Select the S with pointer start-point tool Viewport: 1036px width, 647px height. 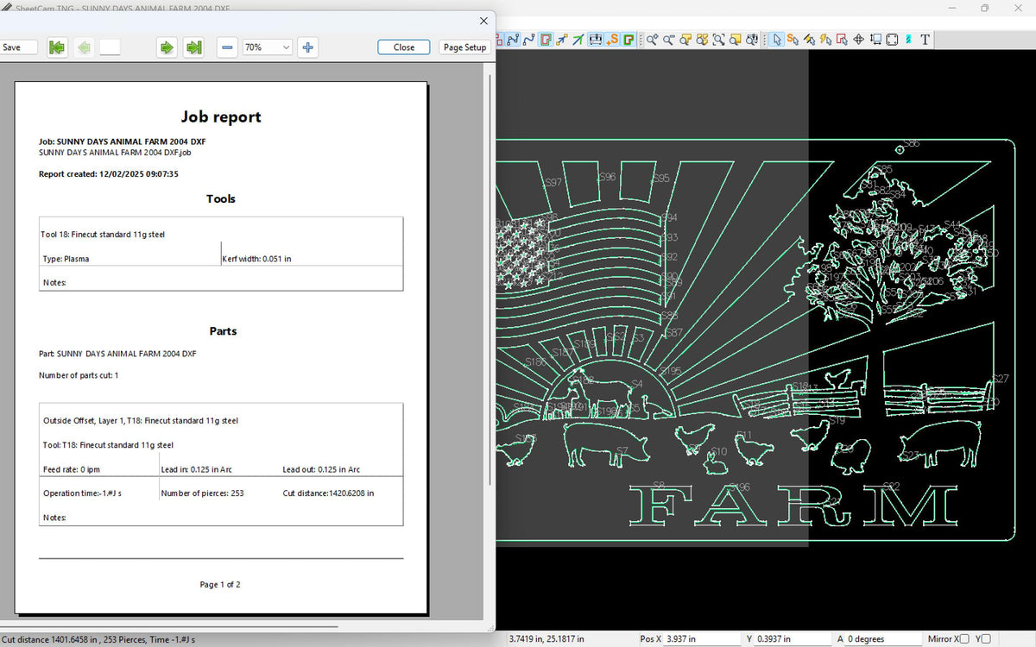click(x=793, y=40)
